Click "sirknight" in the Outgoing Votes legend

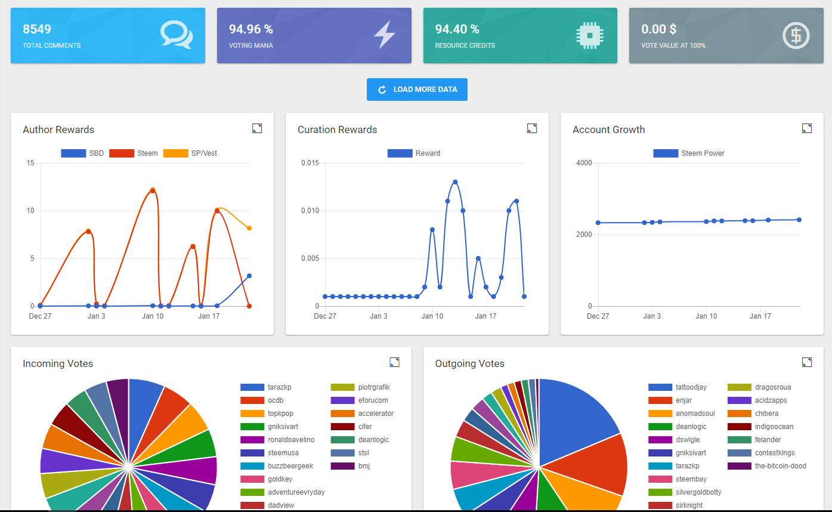(x=689, y=505)
